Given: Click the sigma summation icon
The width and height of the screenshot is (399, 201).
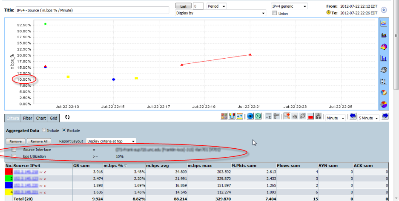Looking at the screenshot, I should (x=268, y=116).
